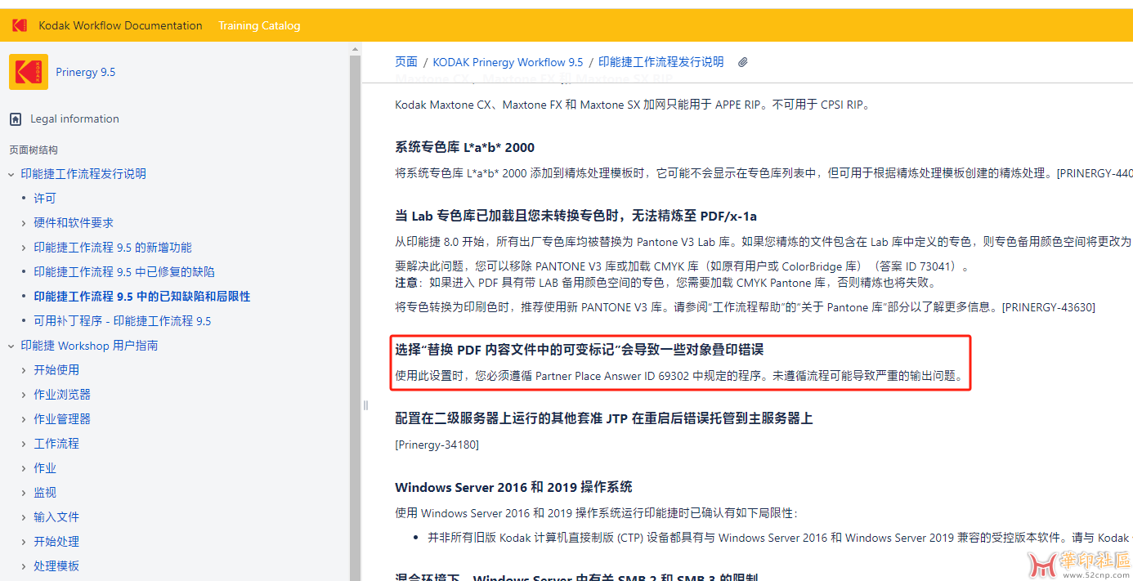Viewport: 1133px width, 581px height.
Task: Click 印能捷工作流程发行说明 breadcrumb link
Action: tap(661, 62)
